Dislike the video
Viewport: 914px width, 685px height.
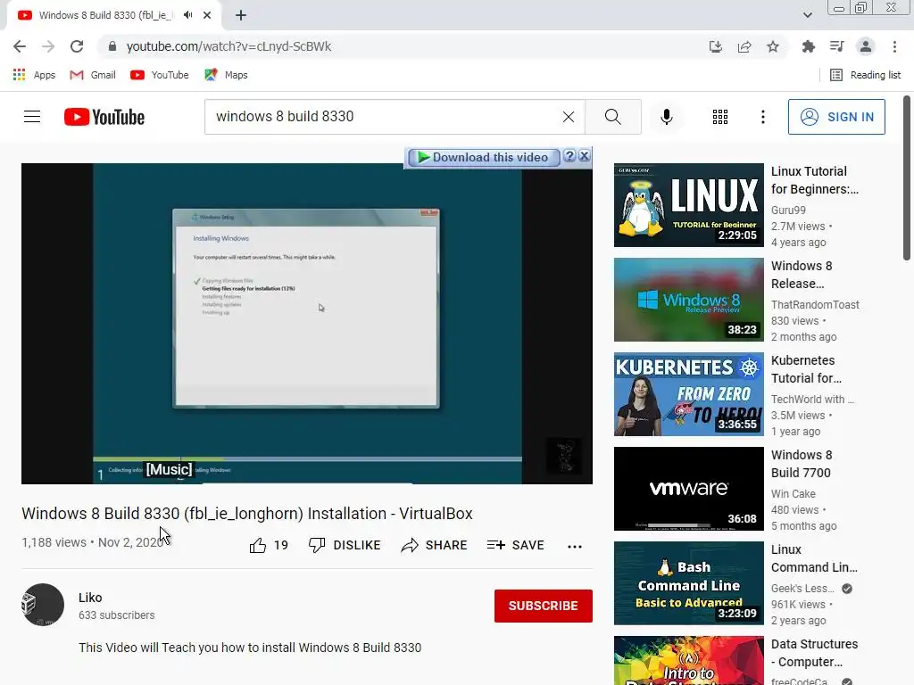pyautogui.click(x=345, y=545)
